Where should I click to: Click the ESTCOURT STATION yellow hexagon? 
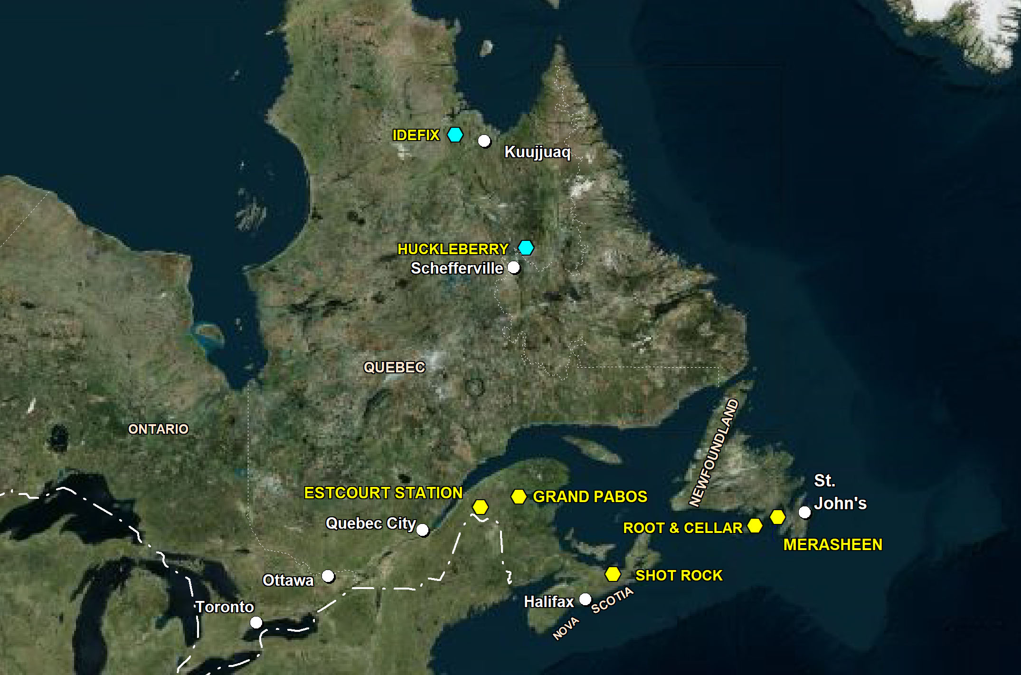[481, 507]
